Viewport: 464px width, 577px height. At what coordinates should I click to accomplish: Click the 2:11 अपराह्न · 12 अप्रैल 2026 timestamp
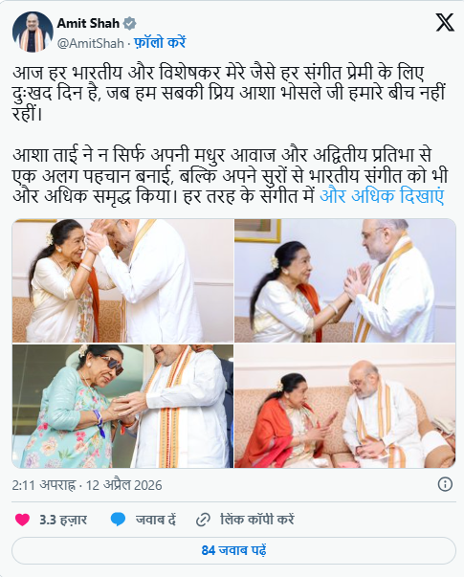87,485
